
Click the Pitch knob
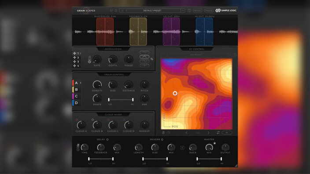(x=144, y=85)
